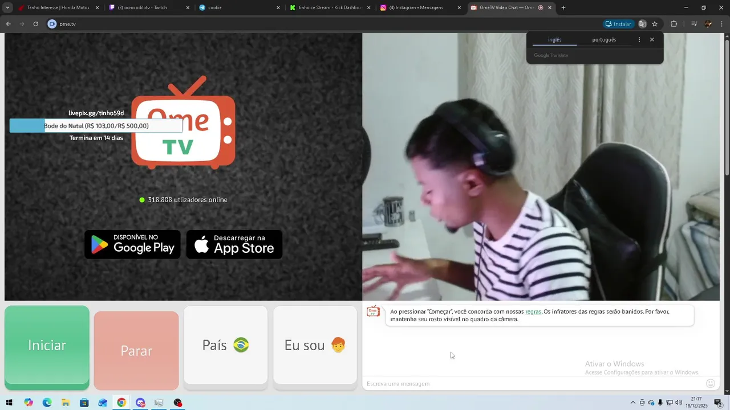Screen dimensions: 730x410
Task: Open the Chrome three-dot menu
Action: click(722, 24)
